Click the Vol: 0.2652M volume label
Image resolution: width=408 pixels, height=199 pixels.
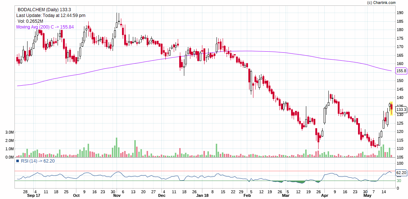click(30, 21)
